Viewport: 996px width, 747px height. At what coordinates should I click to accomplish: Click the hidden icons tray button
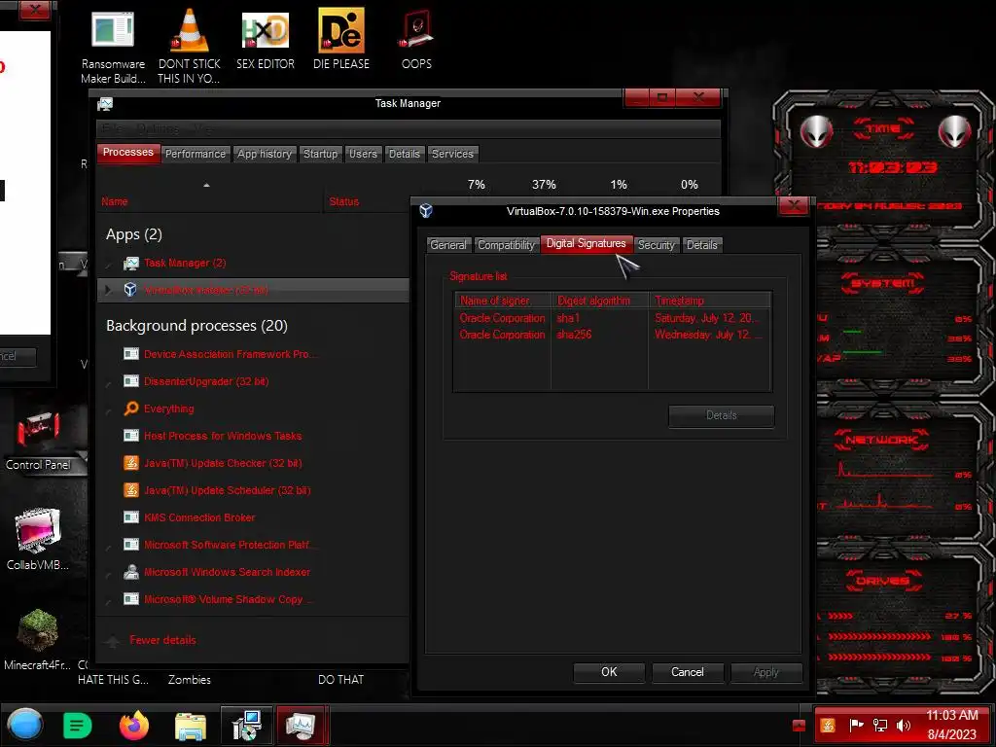(800, 726)
